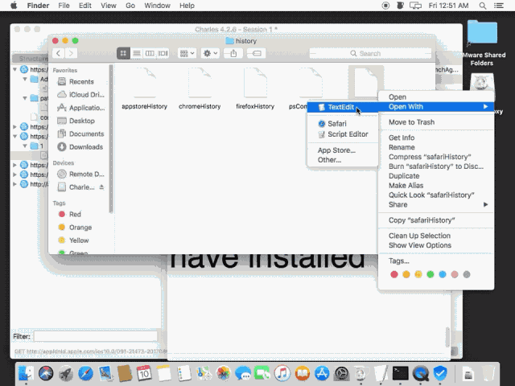Choose Safari from the Open With list
Viewport: 515px width, 386px height.
[x=336, y=124]
